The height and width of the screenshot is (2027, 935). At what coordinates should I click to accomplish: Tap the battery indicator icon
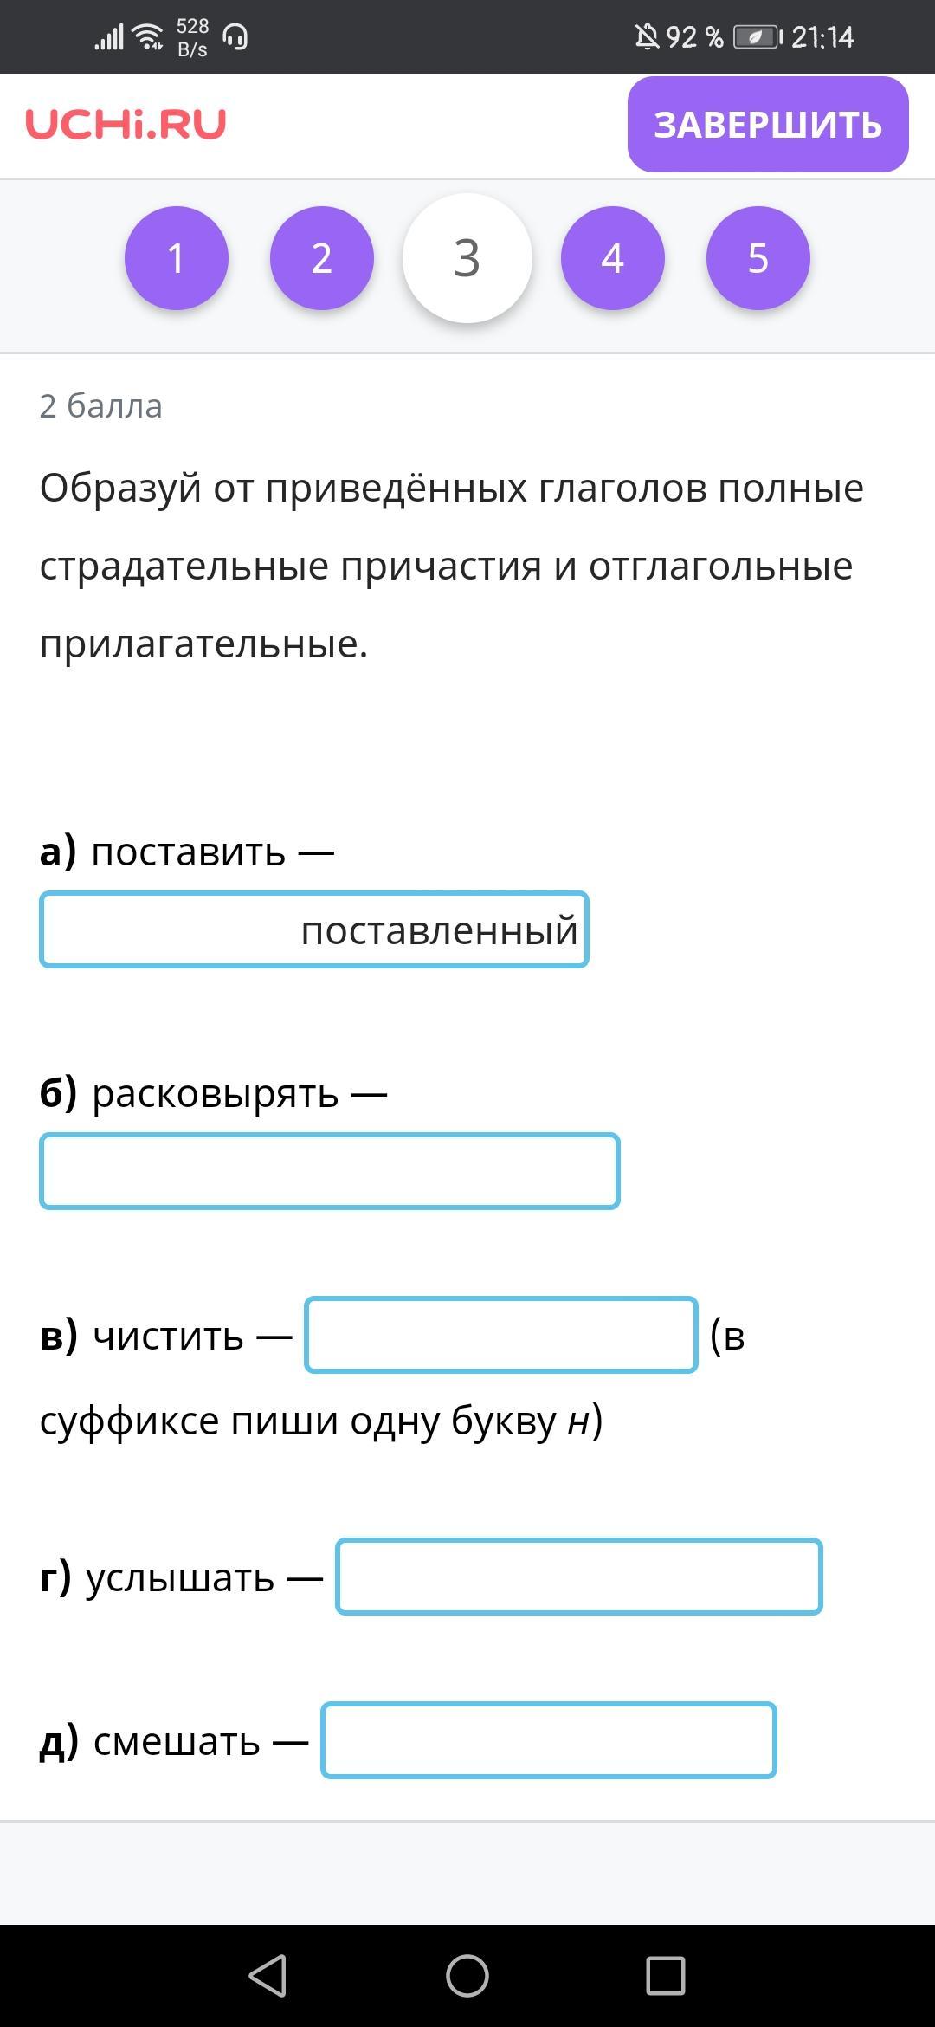[x=758, y=37]
